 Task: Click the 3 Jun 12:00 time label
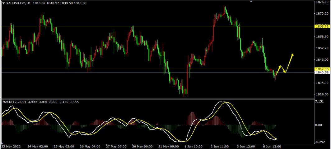click(x=246, y=146)
